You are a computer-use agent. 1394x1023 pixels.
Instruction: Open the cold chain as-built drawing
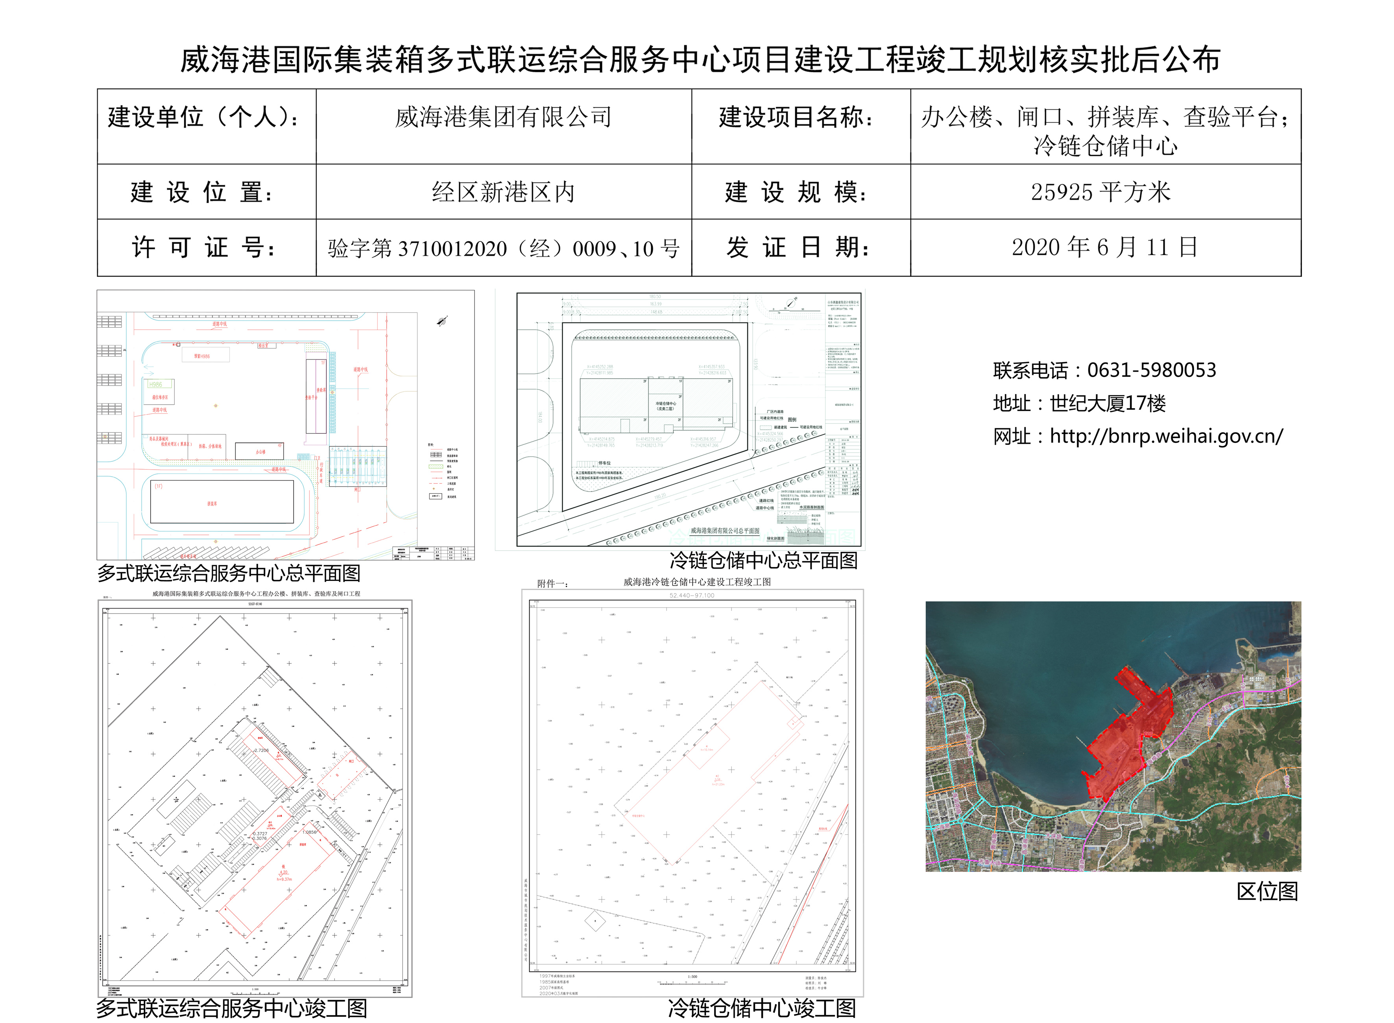point(692,793)
